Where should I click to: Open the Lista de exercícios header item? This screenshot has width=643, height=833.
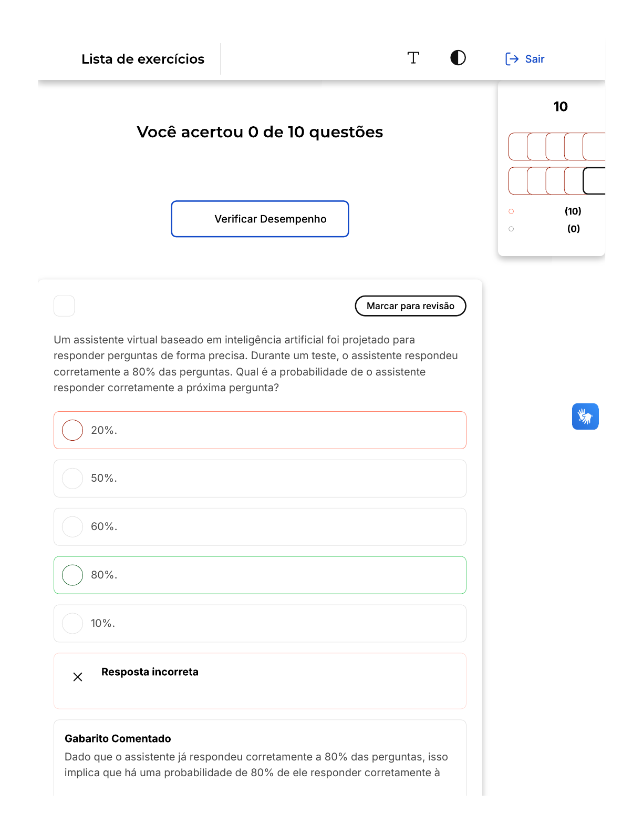click(143, 59)
